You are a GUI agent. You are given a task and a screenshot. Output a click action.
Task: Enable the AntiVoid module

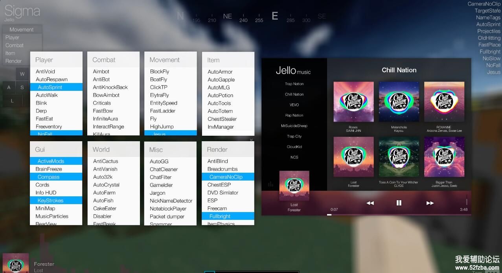point(56,72)
